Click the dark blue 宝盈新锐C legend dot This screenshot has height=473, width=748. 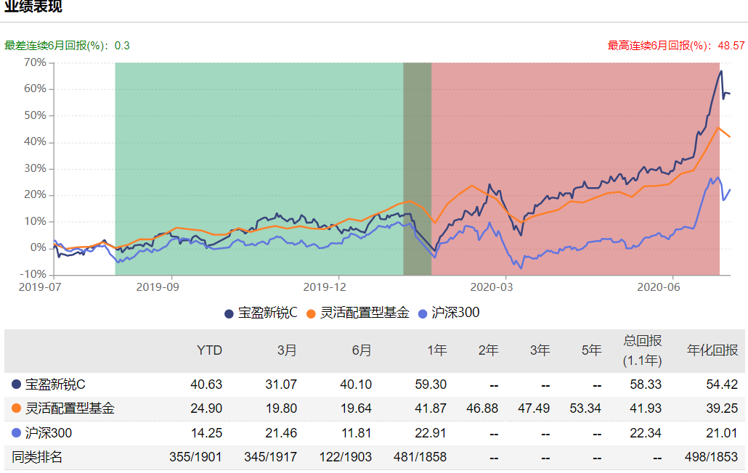pos(229,314)
